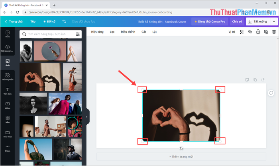Pick the dark hand shadow thumbnail
This screenshot has height=166, width=279.
[x=27, y=127]
